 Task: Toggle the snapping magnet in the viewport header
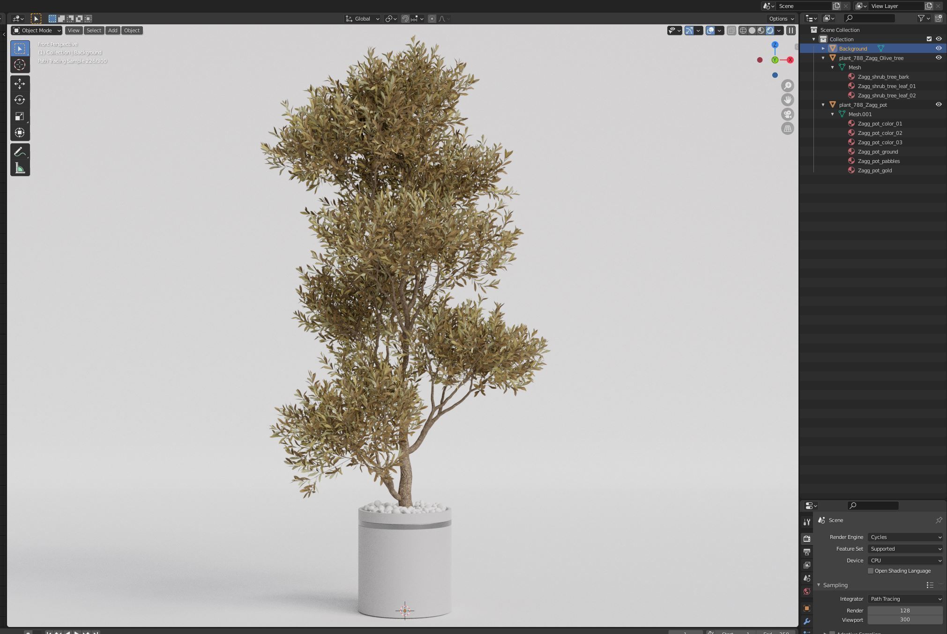tap(405, 19)
